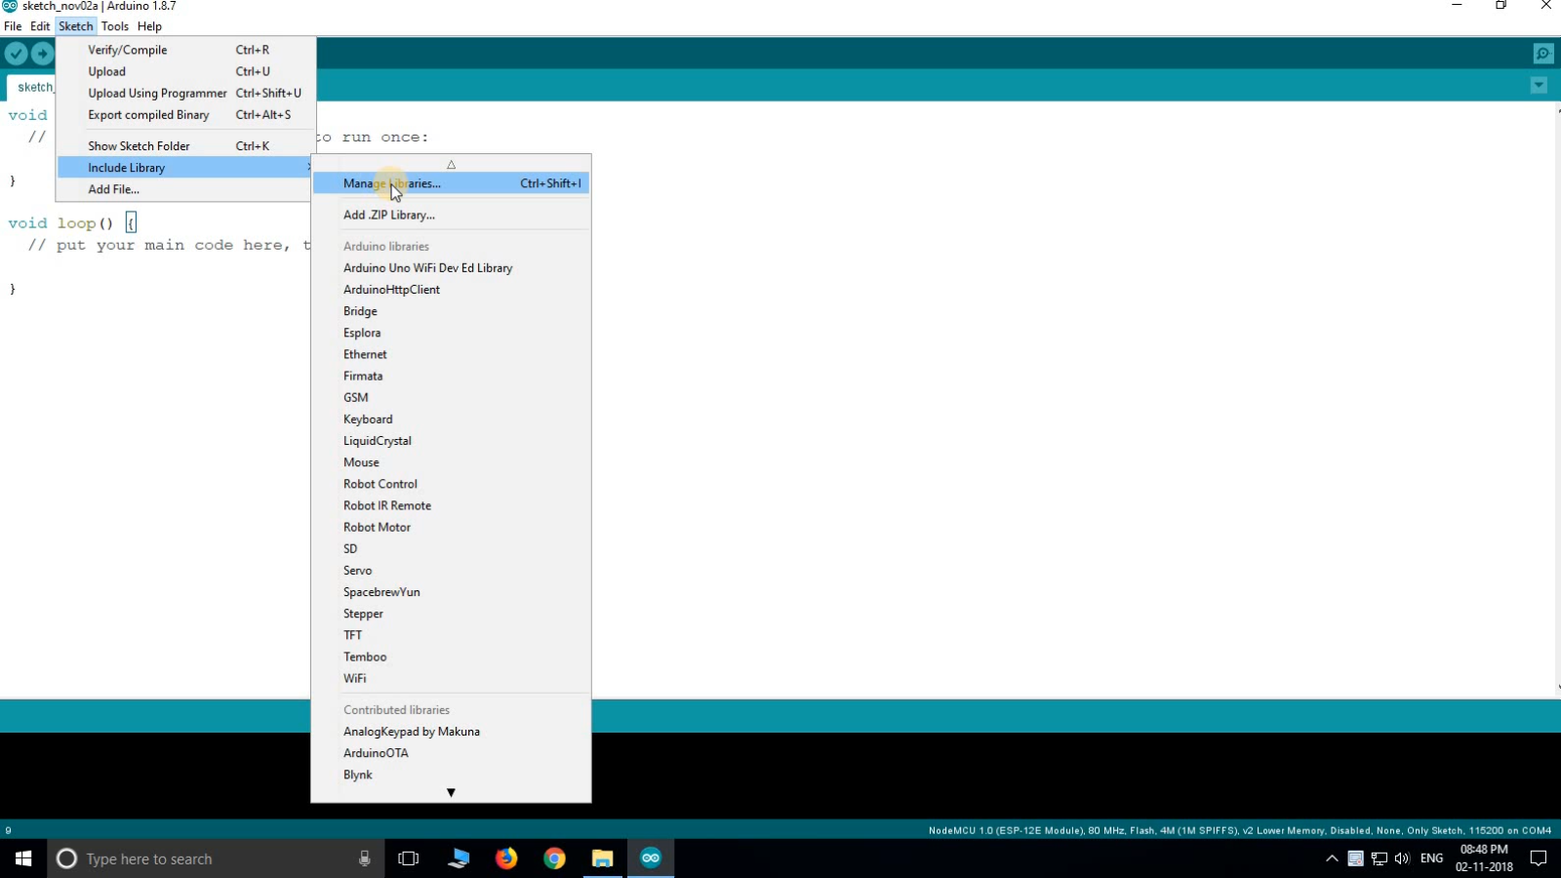This screenshot has height=878, width=1561.
Task: Launch the Arduino IDE taskbar icon
Action: 651,858
